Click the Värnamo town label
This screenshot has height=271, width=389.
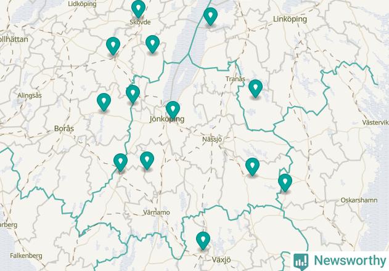pyautogui.click(x=157, y=212)
